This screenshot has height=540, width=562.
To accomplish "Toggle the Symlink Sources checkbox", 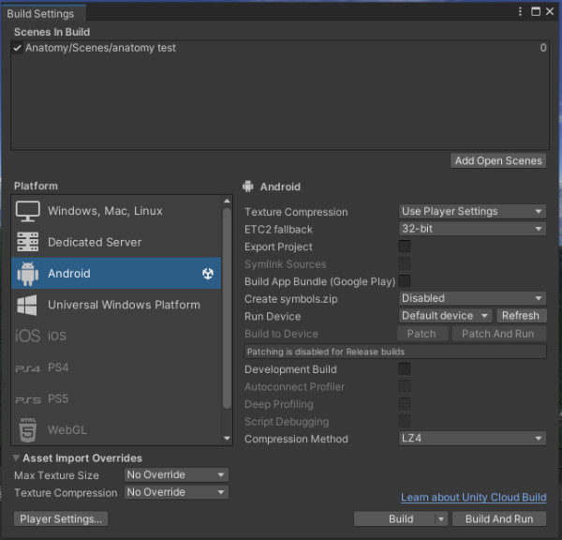I will point(405,263).
